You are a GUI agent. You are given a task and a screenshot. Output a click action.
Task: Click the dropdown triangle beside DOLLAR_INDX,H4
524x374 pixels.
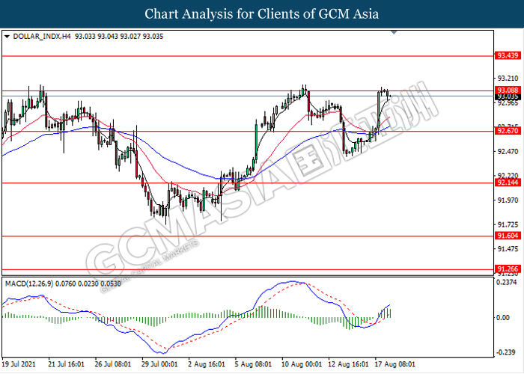7,37
